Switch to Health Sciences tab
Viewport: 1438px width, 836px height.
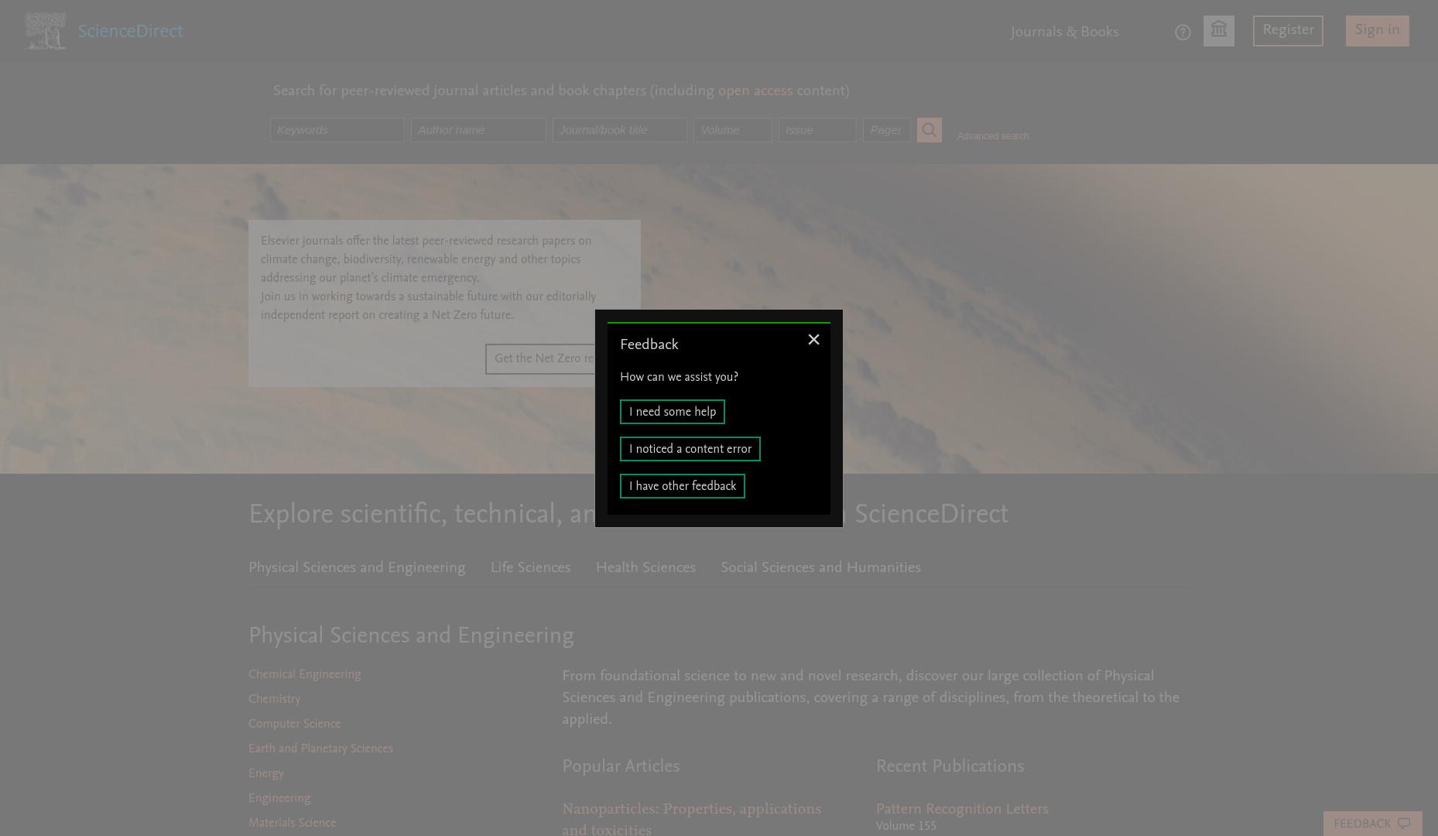point(645,568)
